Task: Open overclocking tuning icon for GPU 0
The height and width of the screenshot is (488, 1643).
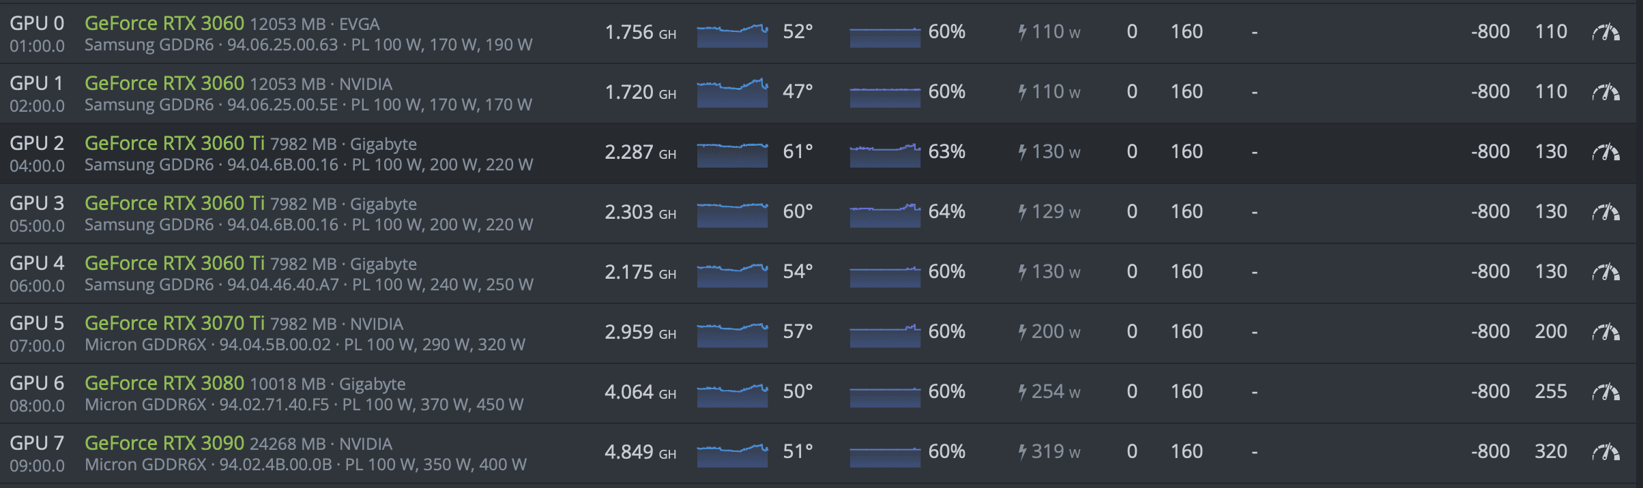Action: tap(1605, 32)
